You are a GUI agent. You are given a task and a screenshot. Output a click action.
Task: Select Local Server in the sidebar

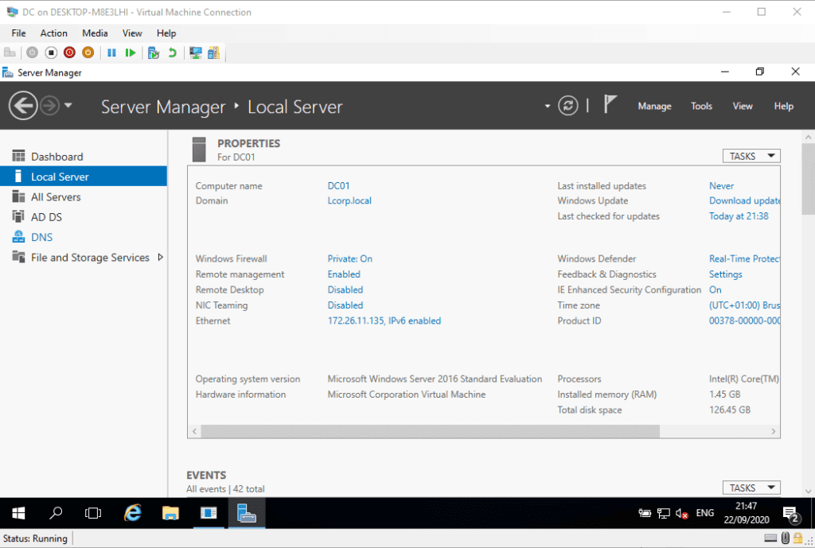click(83, 177)
